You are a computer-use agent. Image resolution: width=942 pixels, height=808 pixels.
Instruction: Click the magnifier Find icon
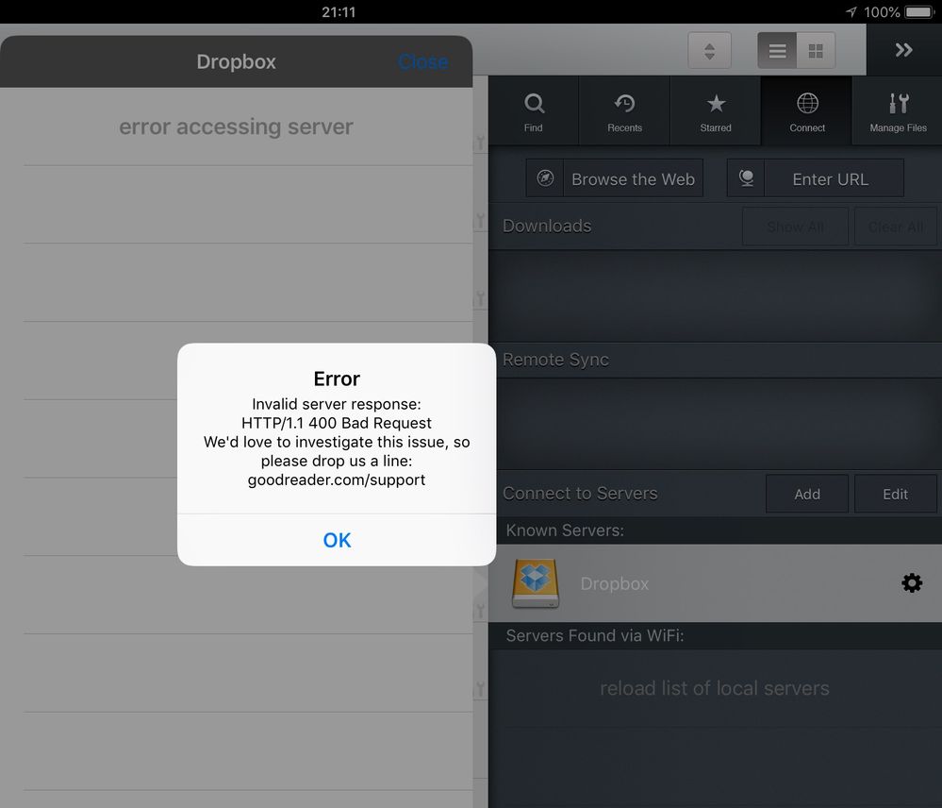(534, 104)
